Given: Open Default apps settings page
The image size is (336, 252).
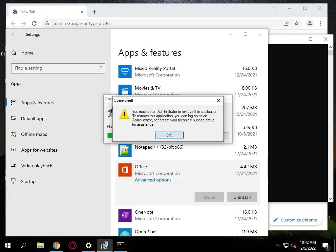Looking at the screenshot, I should 34,118.
